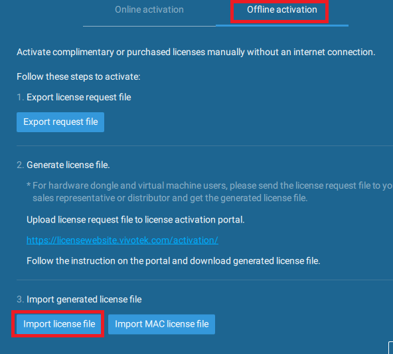Open the licensewebsite.vivotek.com activation link
The width and height of the screenshot is (393, 354).
pyautogui.click(x=122, y=240)
